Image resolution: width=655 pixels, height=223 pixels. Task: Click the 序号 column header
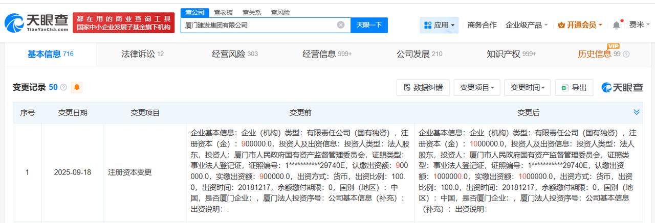[27, 113]
